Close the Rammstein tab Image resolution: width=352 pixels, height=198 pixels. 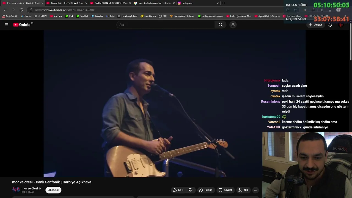tap(86, 3)
